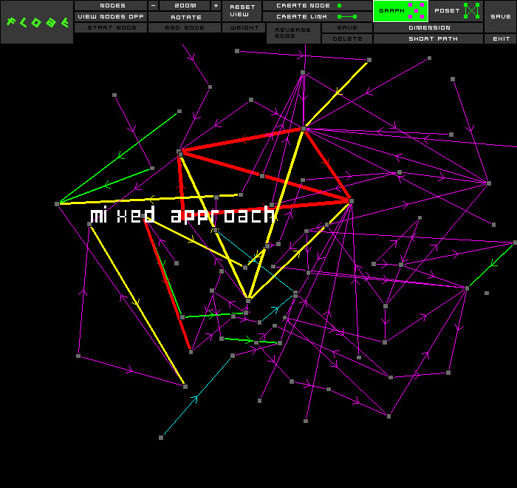Decrease zoom with minus button
This screenshot has height=488, width=517.
(153, 6)
